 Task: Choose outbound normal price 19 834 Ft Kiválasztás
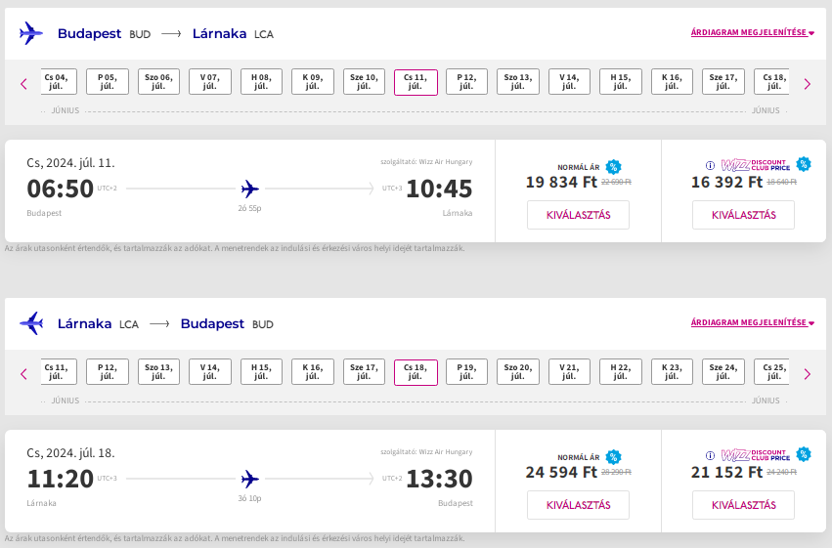[579, 215]
